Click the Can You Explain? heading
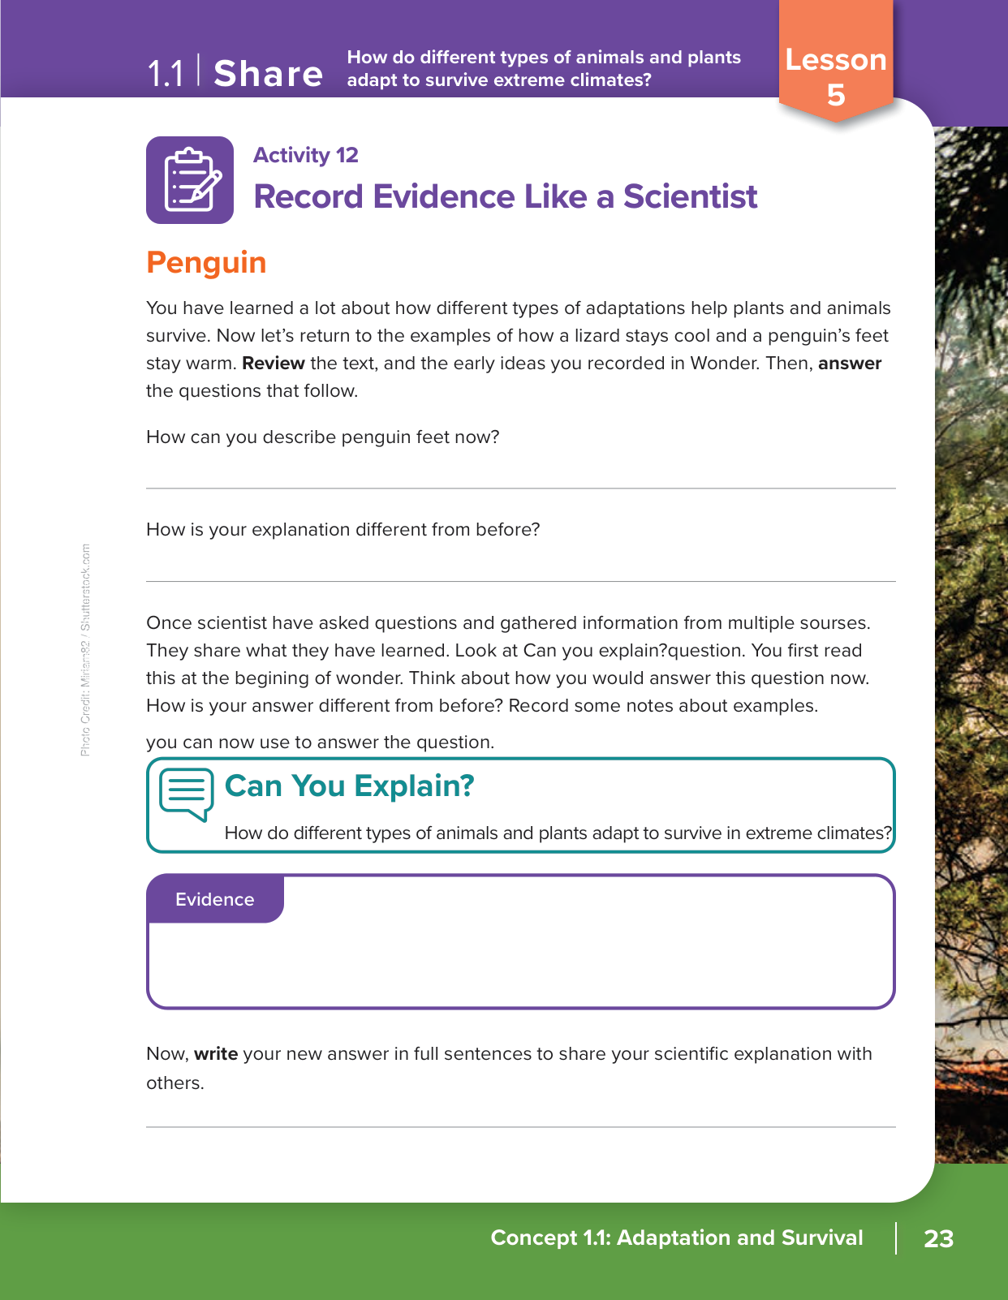Screen dimensions: 1008x1300 coord(349,786)
